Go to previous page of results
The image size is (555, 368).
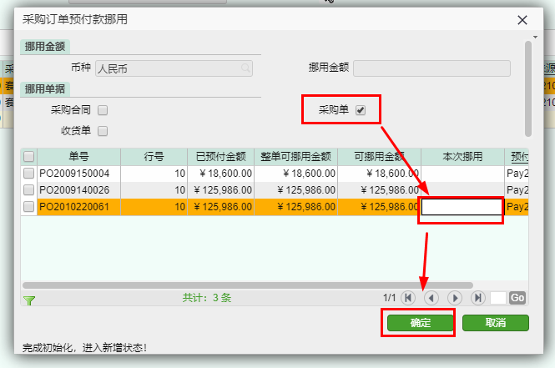point(431,297)
